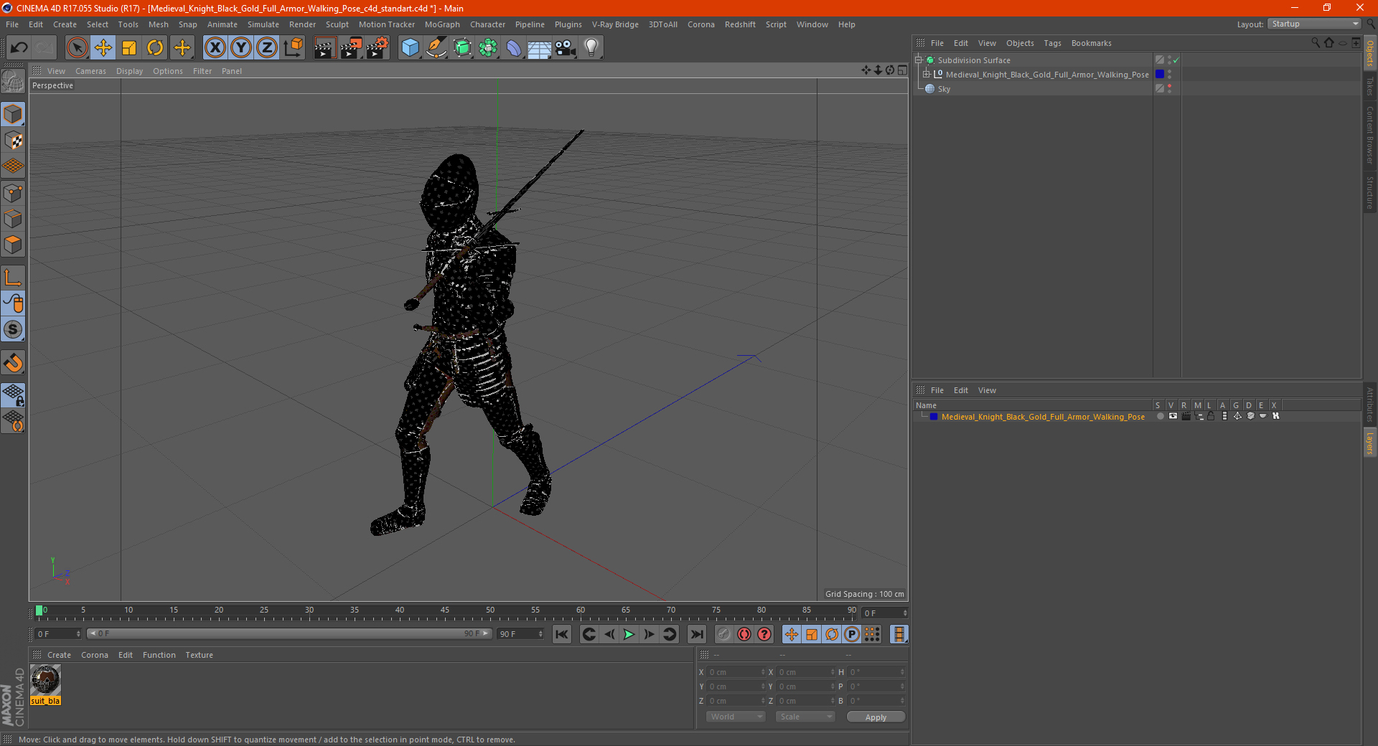
Task: Click the magnet Snap icon in left toolbar
Action: pos(13,363)
